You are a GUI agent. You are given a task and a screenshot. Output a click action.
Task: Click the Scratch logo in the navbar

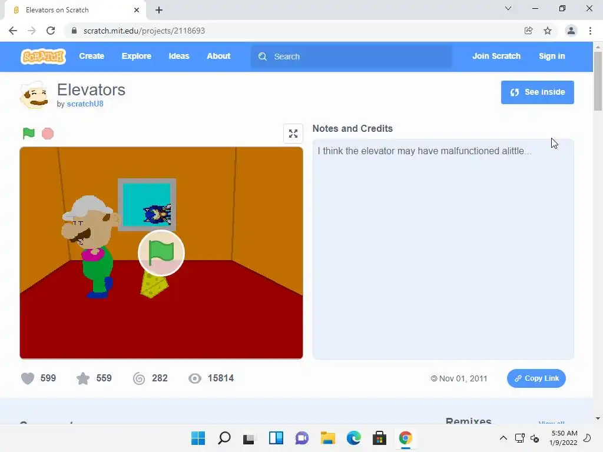click(x=43, y=56)
